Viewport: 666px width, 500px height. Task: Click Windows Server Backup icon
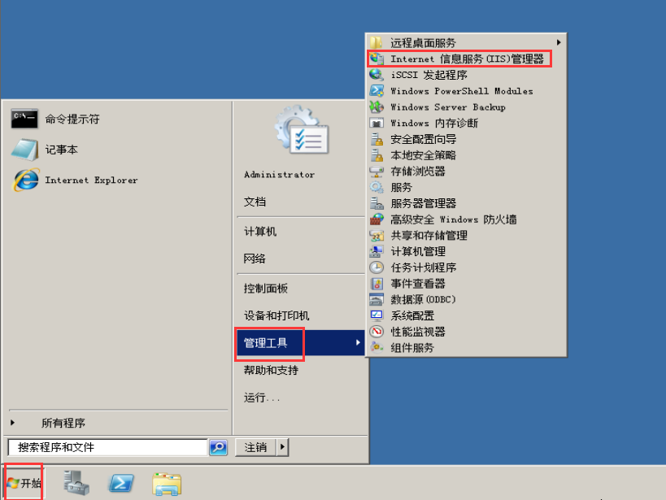tap(377, 107)
